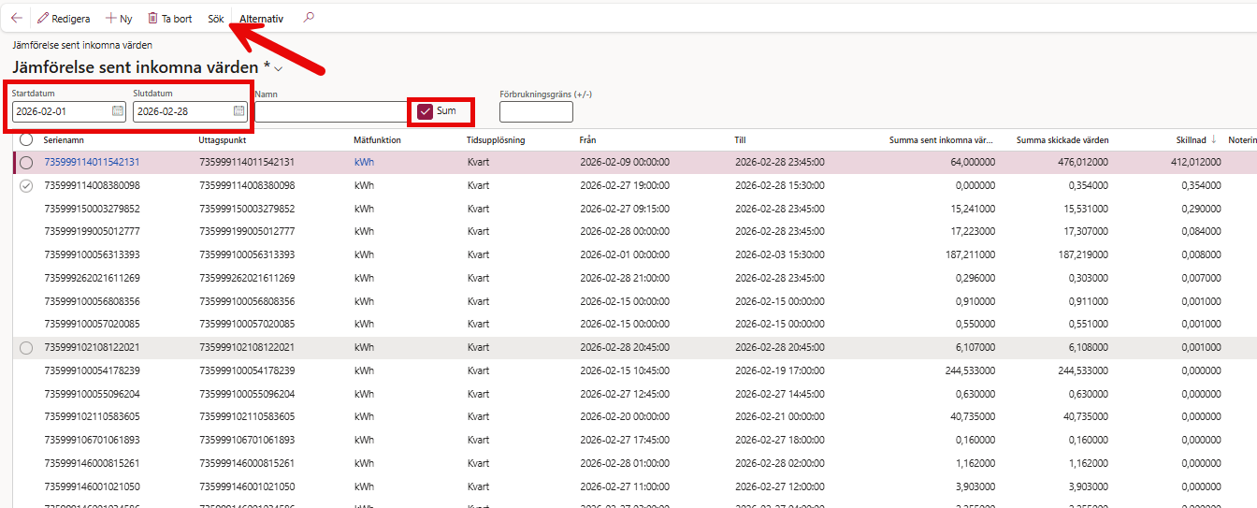Open the Startdatum calendar picker
1257x508 pixels.
pyautogui.click(x=118, y=111)
